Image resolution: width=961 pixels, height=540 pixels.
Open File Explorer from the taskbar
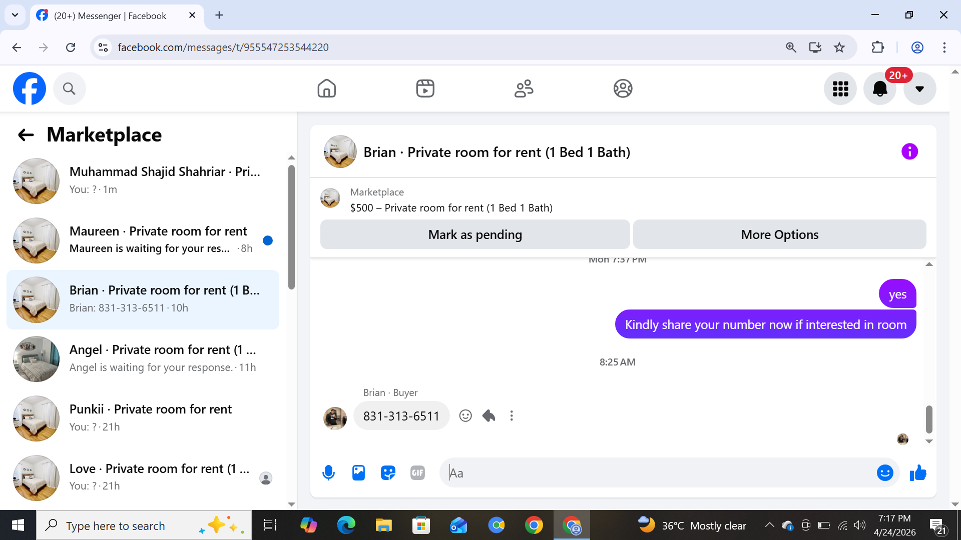point(383,525)
